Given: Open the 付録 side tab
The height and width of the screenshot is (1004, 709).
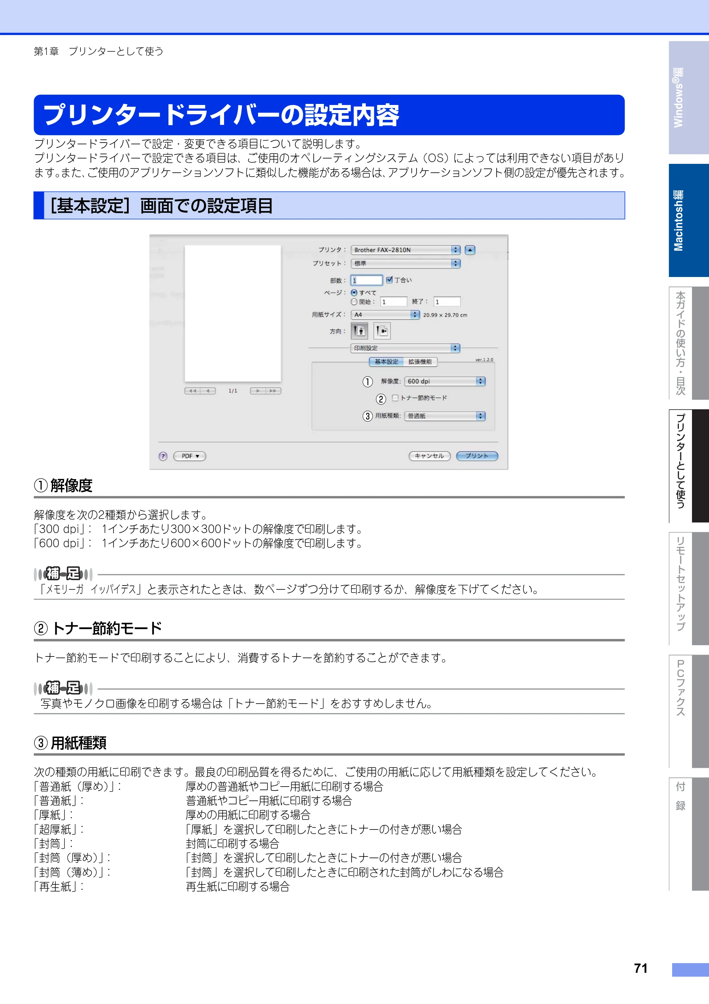Looking at the screenshot, I should [x=688, y=834].
